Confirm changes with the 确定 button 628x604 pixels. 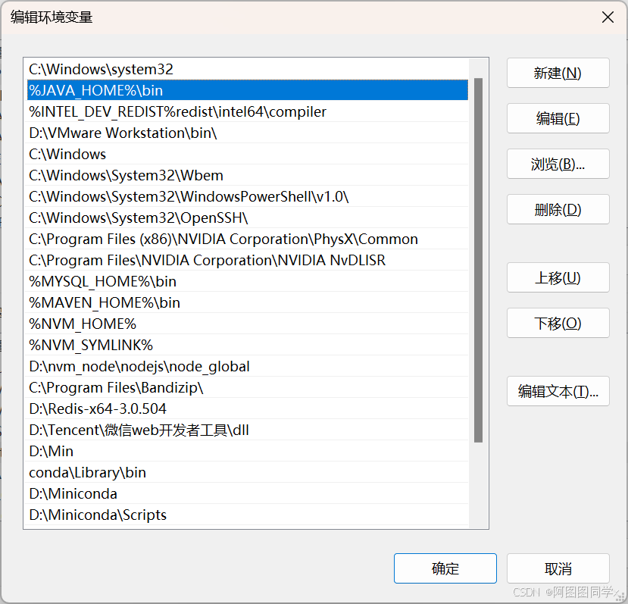coord(445,568)
